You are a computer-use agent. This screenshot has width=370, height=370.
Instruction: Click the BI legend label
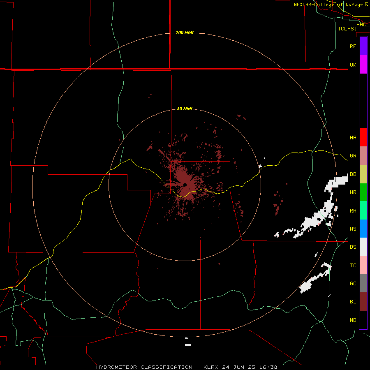point(353,302)
